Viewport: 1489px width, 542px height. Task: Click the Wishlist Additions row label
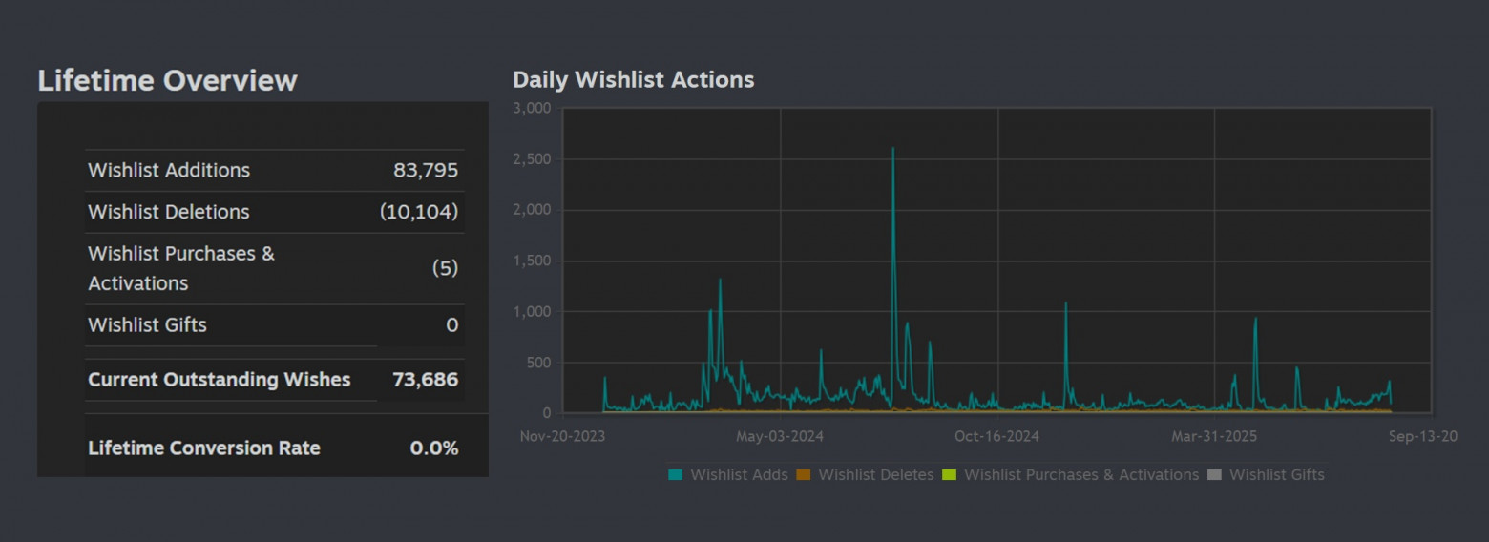coord(169,170)
